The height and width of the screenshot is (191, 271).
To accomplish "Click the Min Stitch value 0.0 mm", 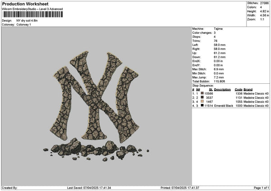I will pyautogui.click(x=219, y=73).
